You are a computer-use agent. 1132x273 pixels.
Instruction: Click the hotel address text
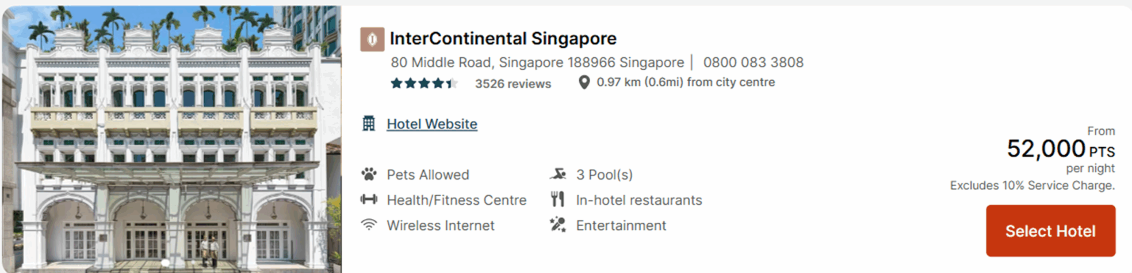[537, 62]
